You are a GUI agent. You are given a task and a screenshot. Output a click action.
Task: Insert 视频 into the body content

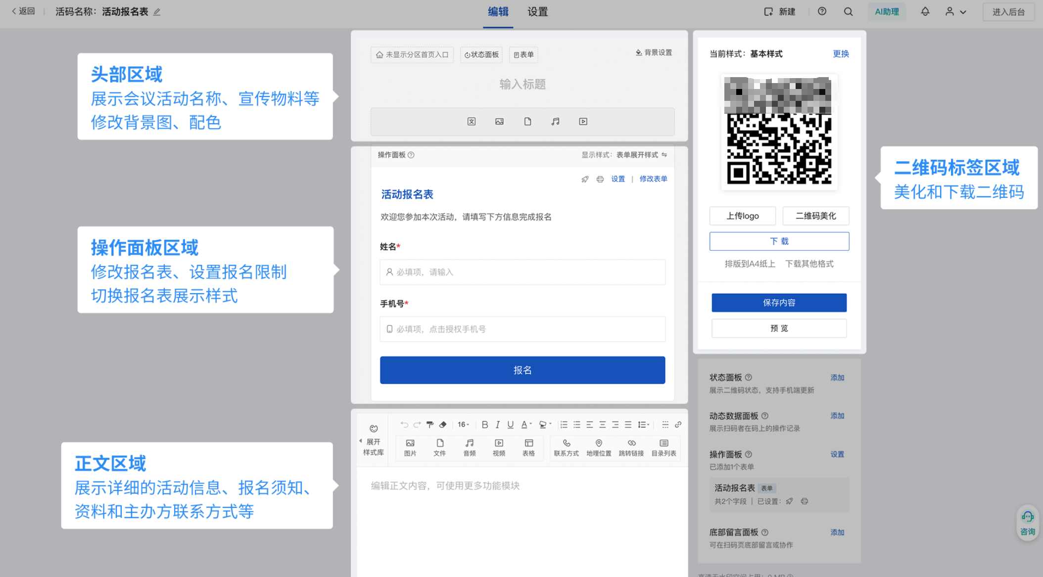coord(499,447)
